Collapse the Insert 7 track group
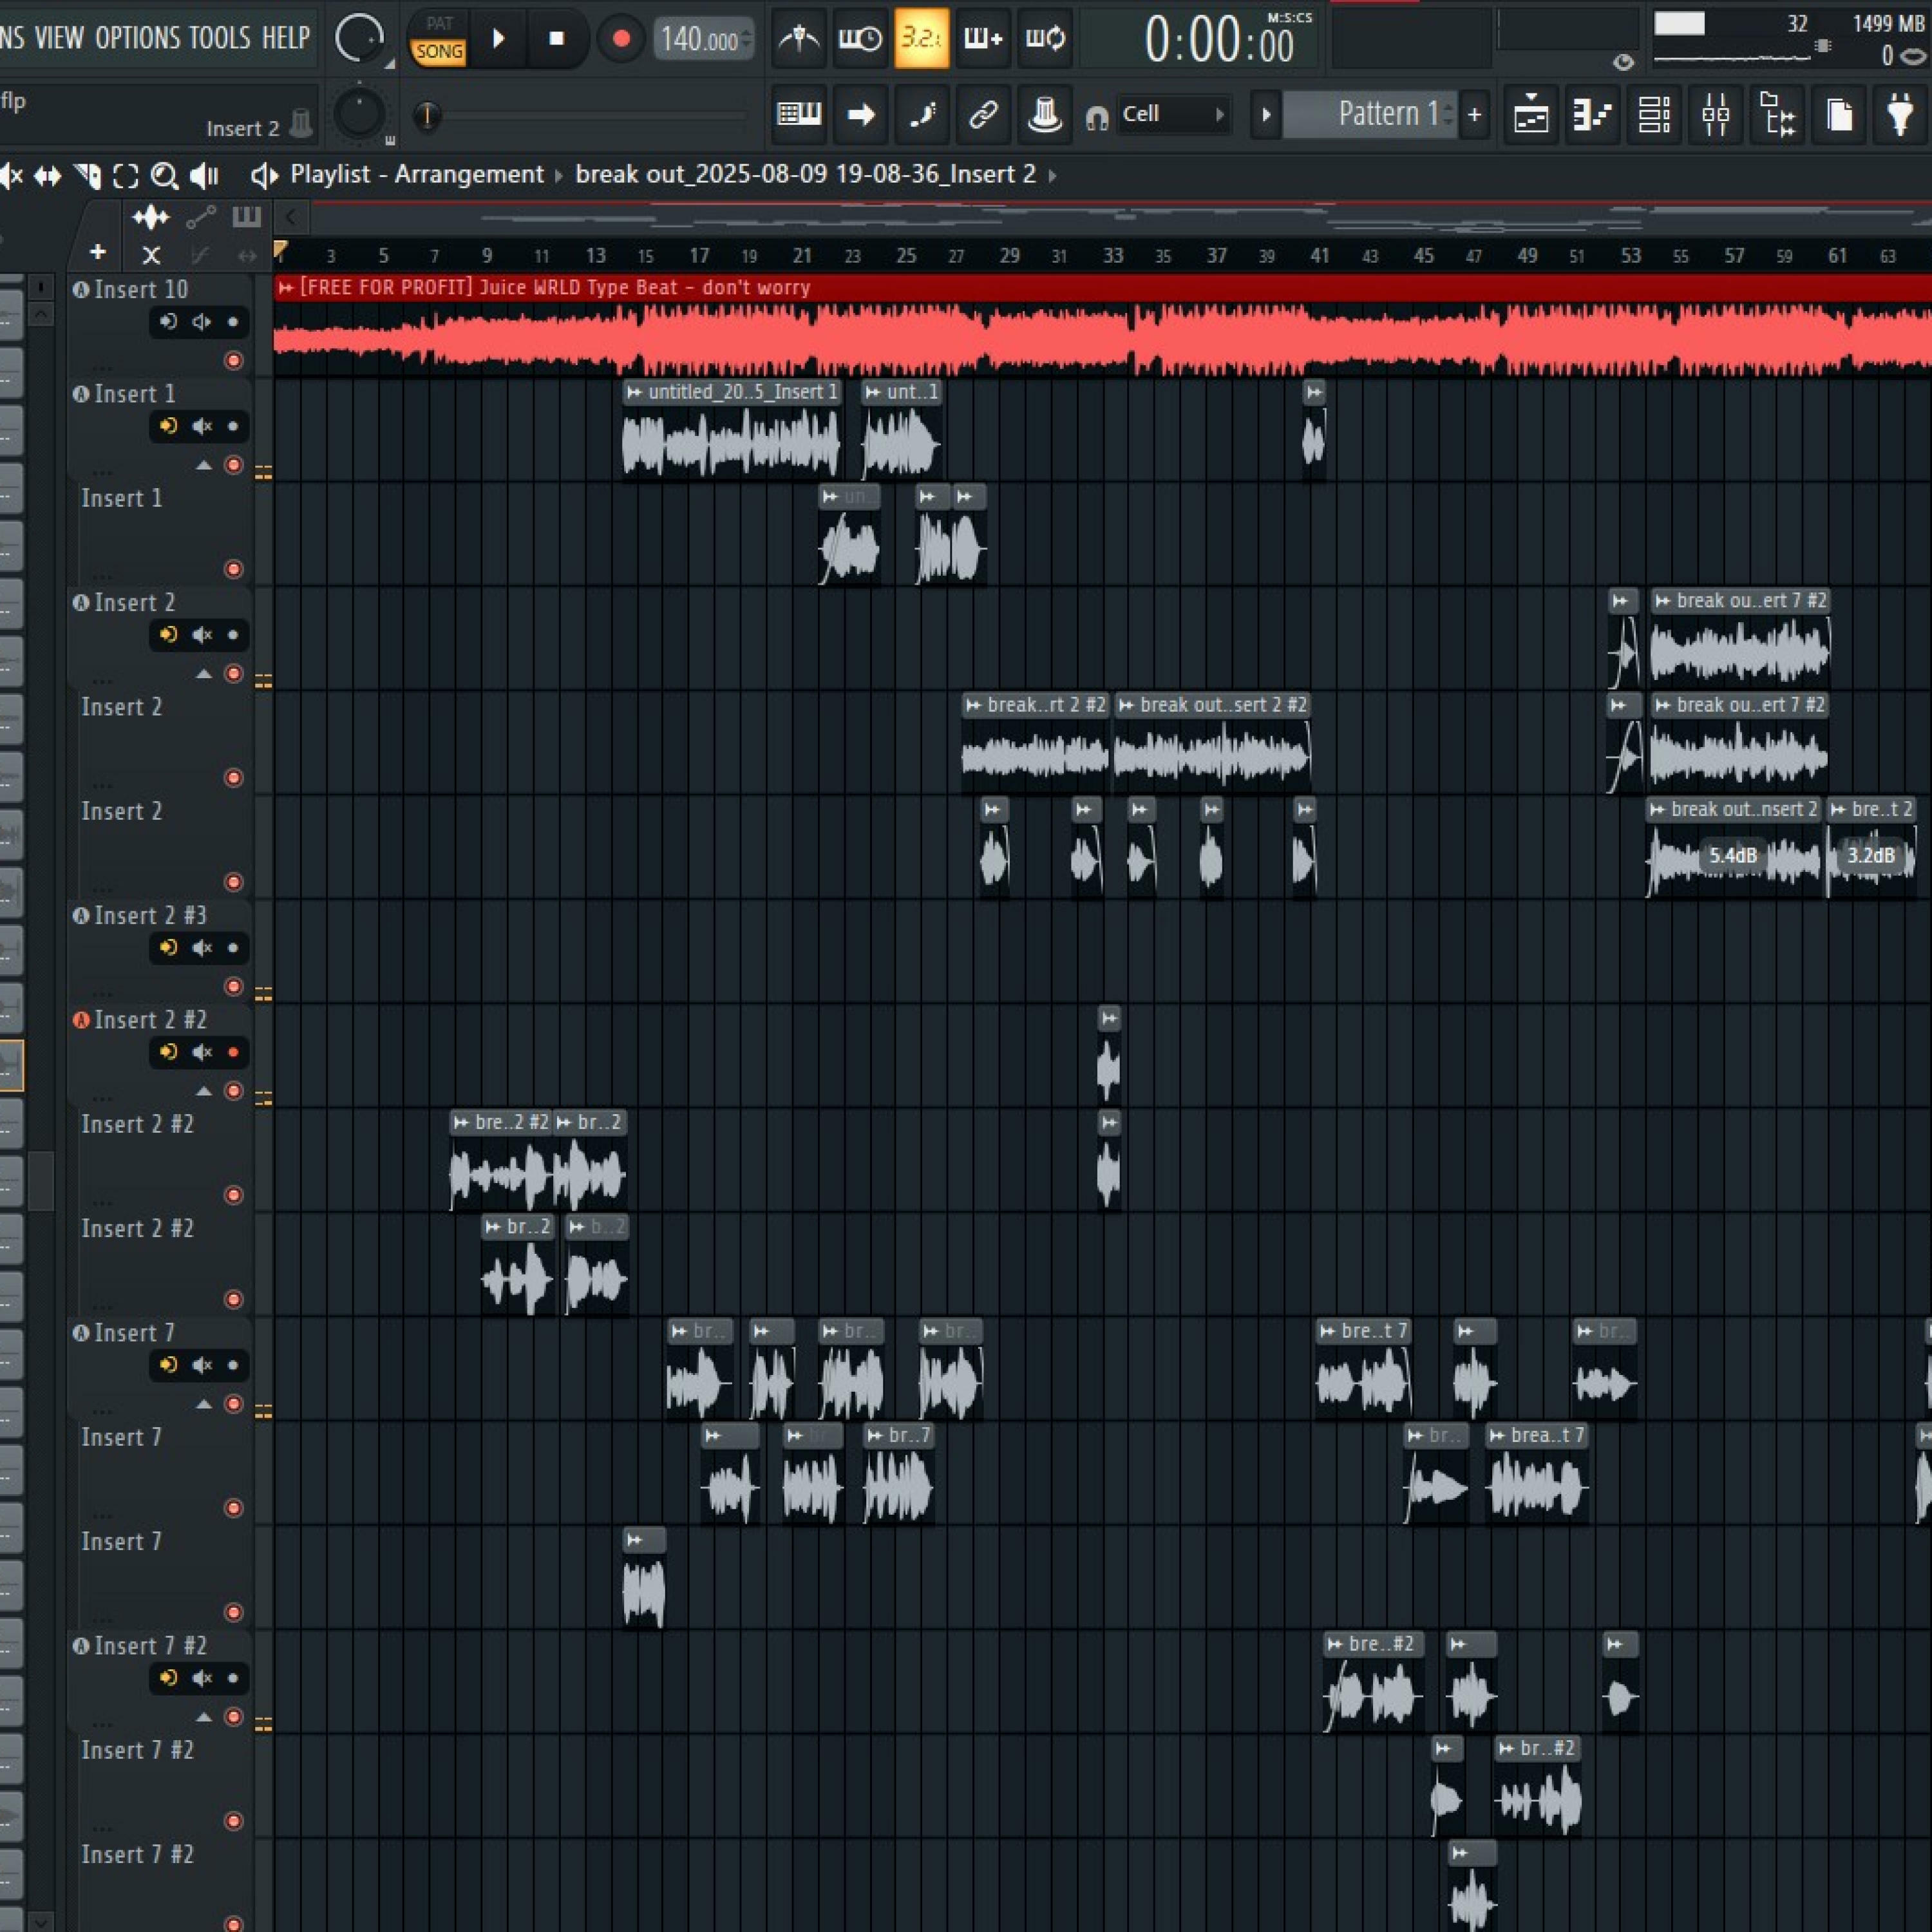The image size is (1932, 1932). pyautogui.click(x=204, y=1404)
